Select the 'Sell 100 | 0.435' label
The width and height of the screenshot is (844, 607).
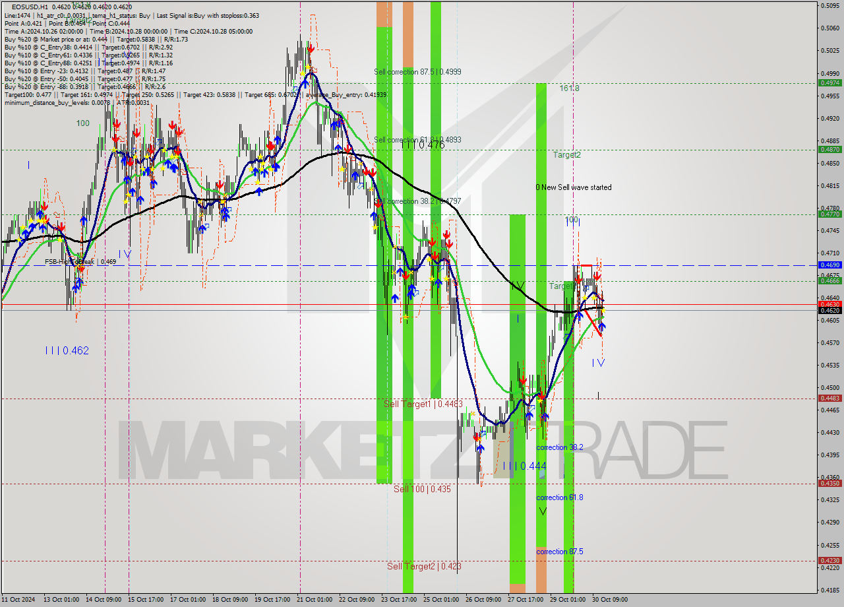[x=422, y=490]
